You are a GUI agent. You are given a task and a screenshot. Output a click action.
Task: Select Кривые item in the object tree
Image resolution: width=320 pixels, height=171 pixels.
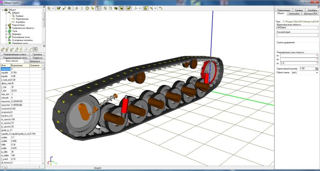pyautogui.click(x=20, y=16)
